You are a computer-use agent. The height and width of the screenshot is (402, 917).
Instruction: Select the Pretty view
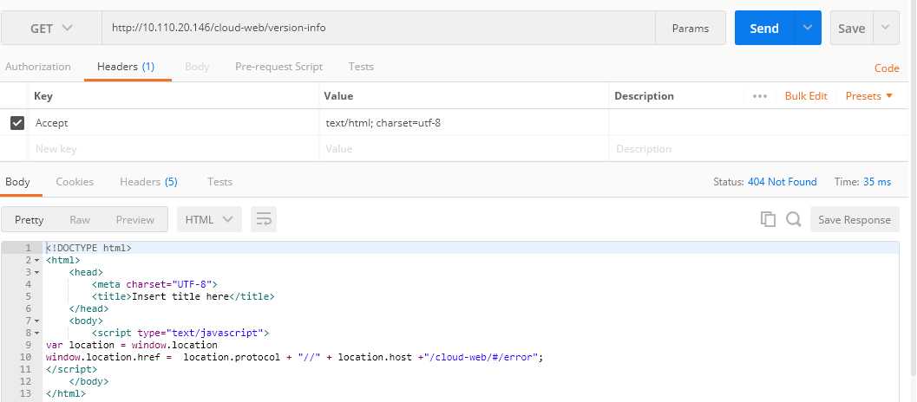pyautogui.click(x=29, y=220)
